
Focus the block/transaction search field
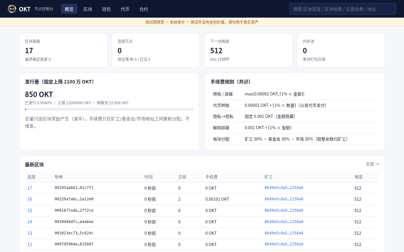click(x=343, y=9)
